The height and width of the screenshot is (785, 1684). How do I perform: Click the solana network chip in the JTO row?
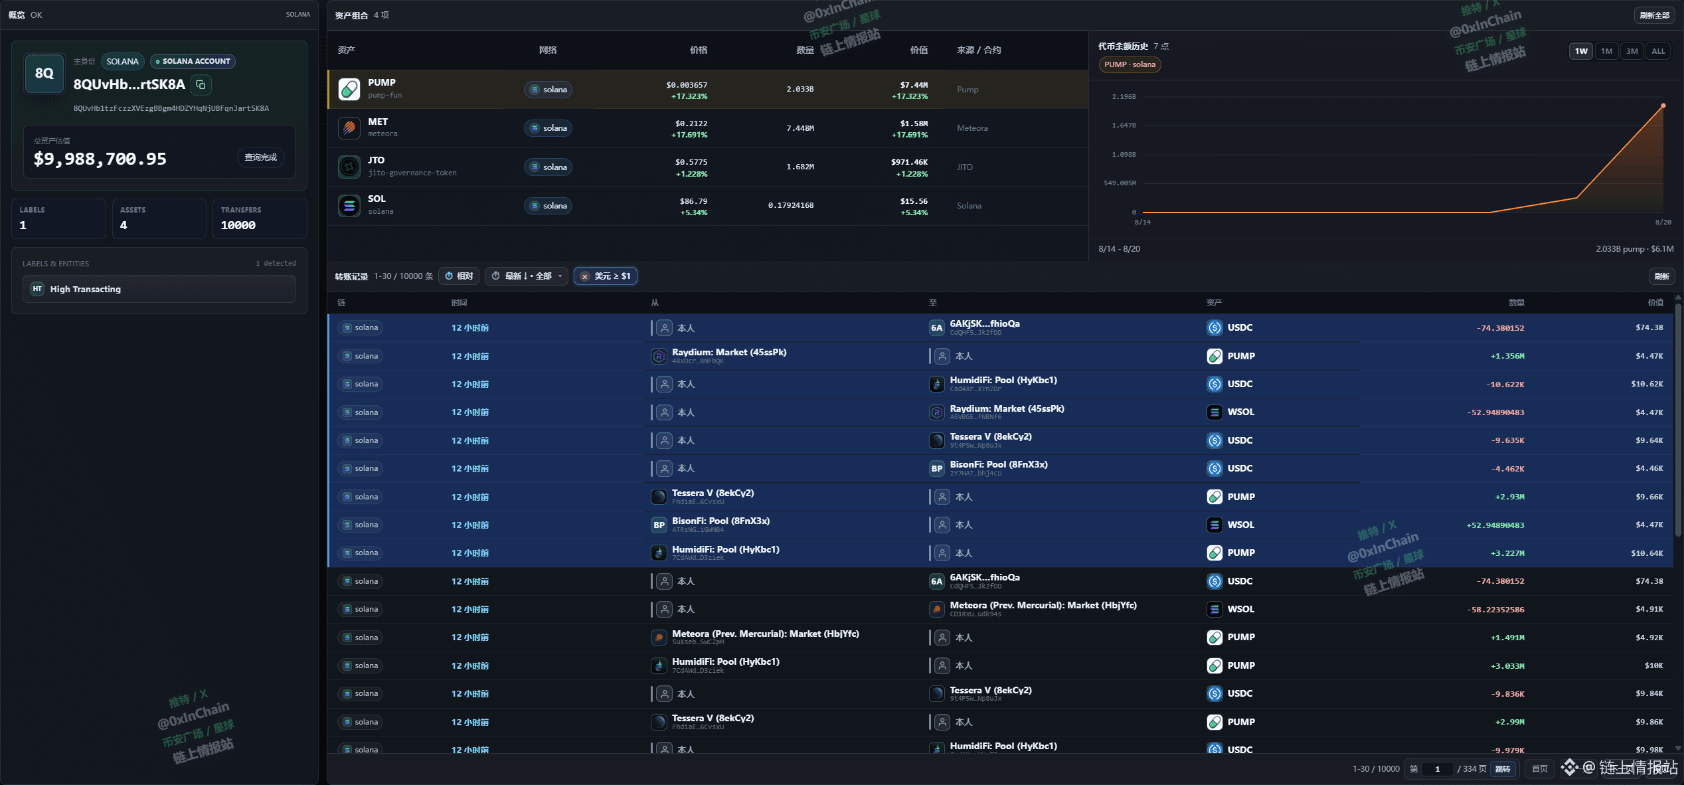(548, 167)
